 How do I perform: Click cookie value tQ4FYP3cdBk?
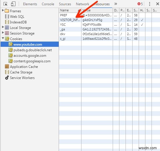coord(92,25)
